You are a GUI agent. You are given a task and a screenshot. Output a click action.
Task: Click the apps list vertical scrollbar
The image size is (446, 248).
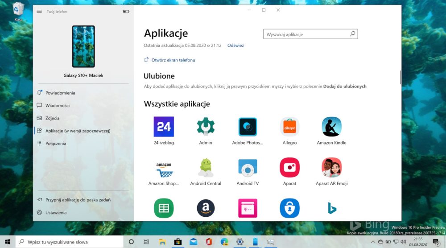tap(401, 77)
